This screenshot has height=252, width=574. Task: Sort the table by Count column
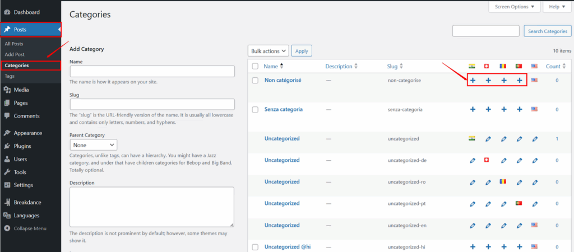pyautogui.click(x=554, y=67)
